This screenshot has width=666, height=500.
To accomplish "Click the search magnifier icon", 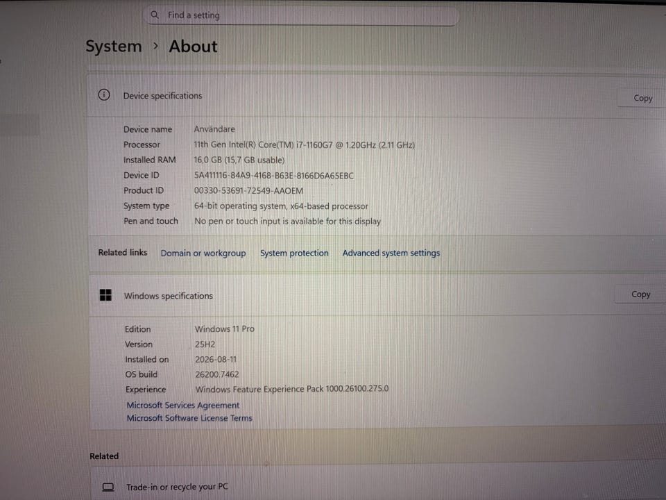I will (155, 15).
